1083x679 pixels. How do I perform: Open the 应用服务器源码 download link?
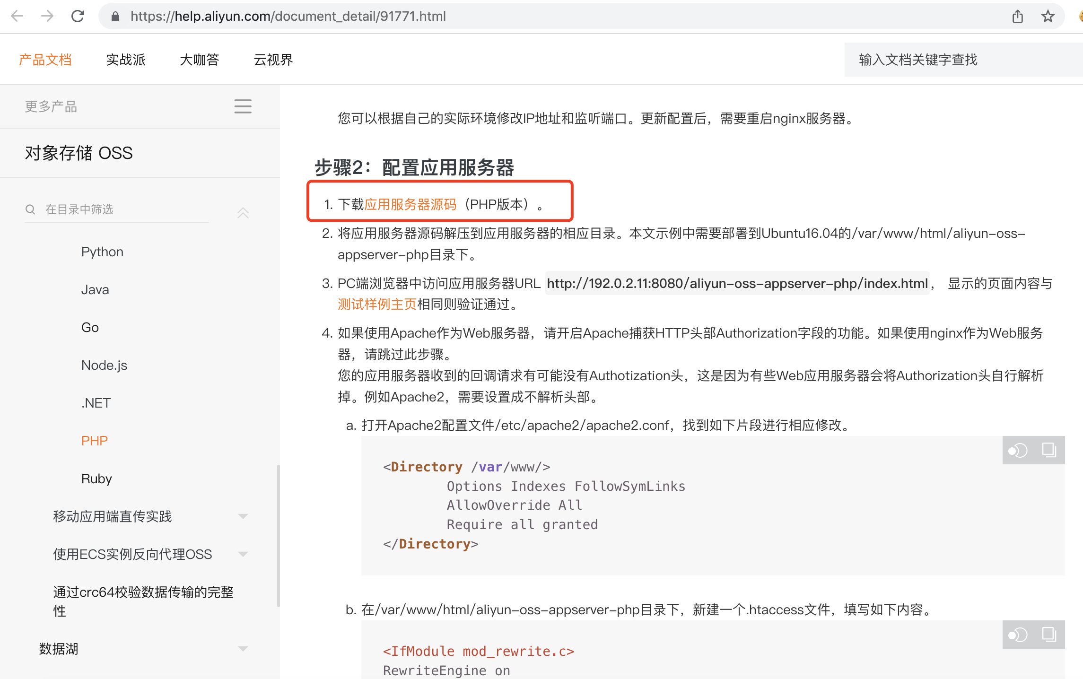coord(410,204)
